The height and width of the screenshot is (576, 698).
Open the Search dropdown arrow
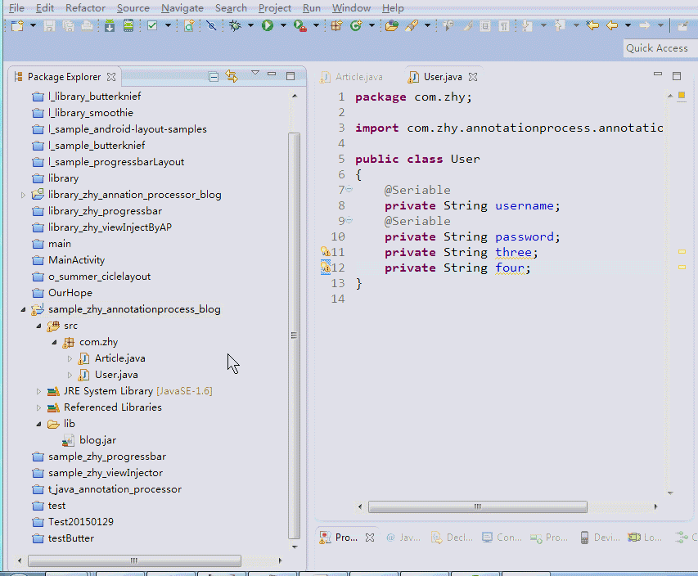coord(427,26)
